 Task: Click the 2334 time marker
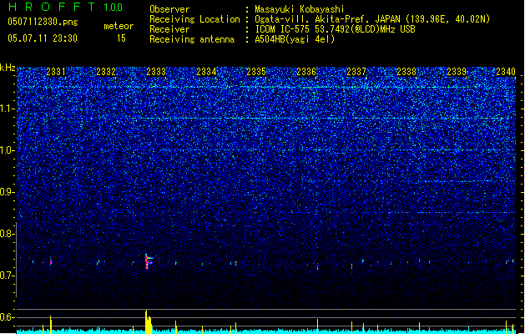pos(206,72)
